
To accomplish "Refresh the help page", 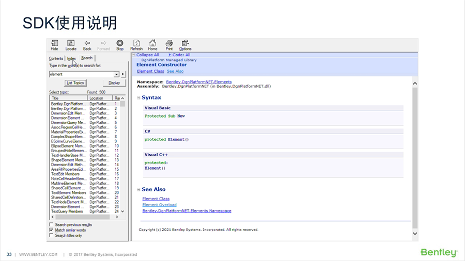I will (x=136, y=45).
